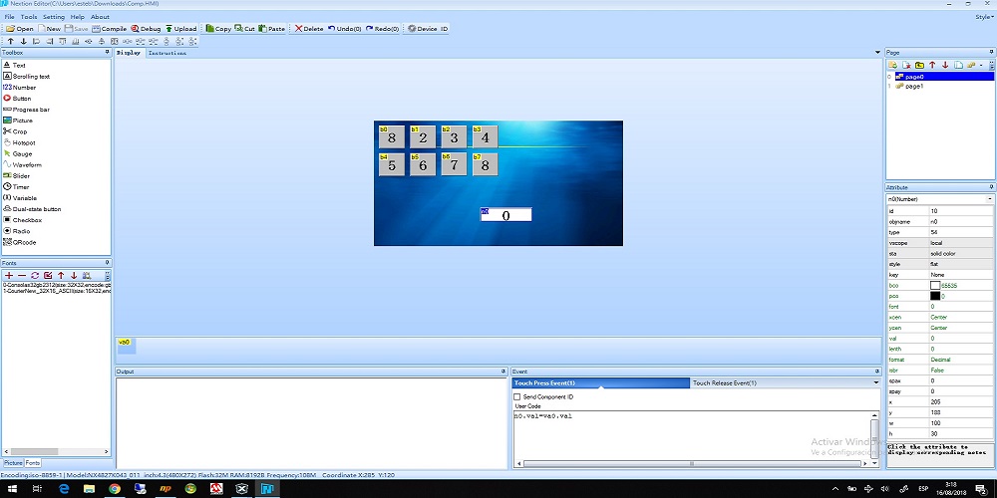Add a QRcode component

pos(20,242)
